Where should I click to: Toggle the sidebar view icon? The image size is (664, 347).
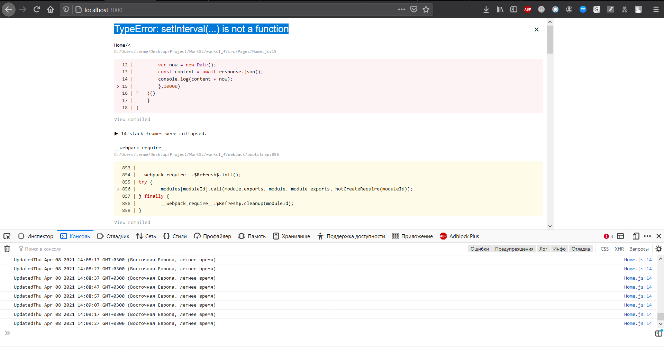[514, 10]
